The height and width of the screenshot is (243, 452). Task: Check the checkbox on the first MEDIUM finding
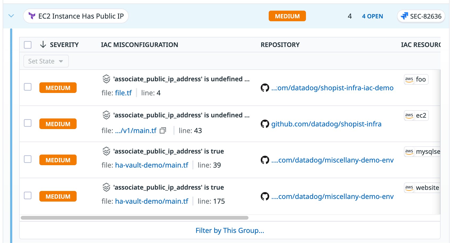pos(28,87)
